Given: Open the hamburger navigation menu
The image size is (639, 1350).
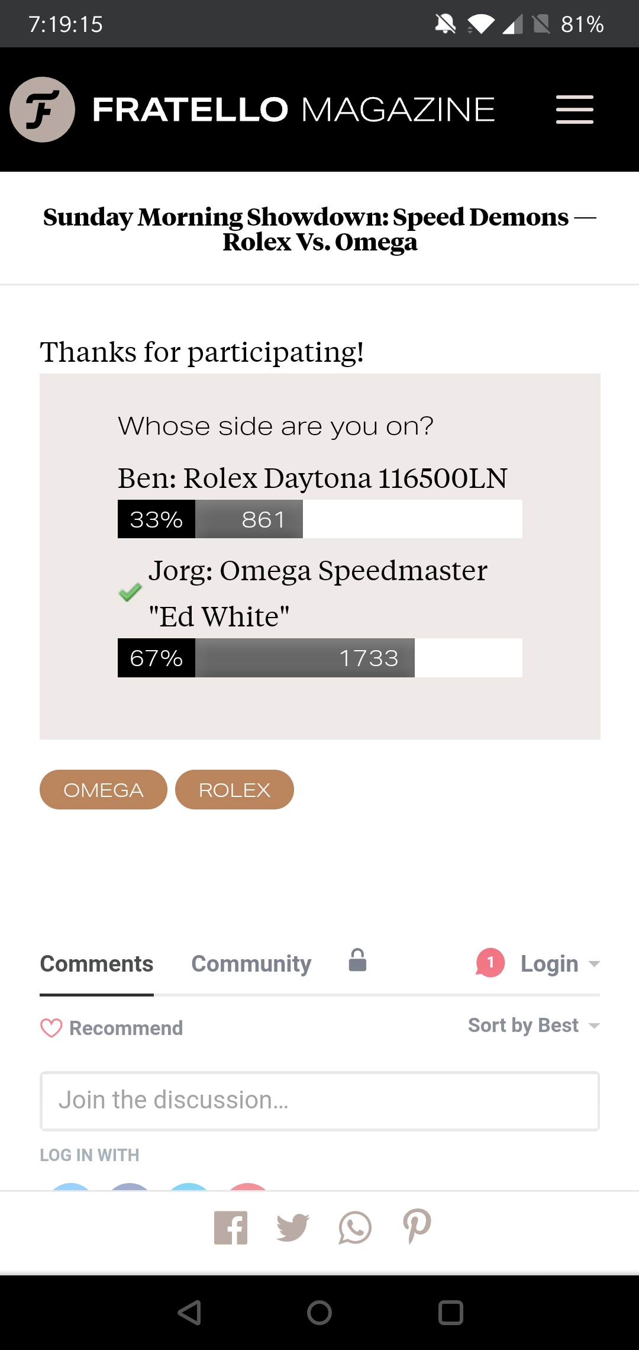Looking at the screenshot, I should (574, 110).
